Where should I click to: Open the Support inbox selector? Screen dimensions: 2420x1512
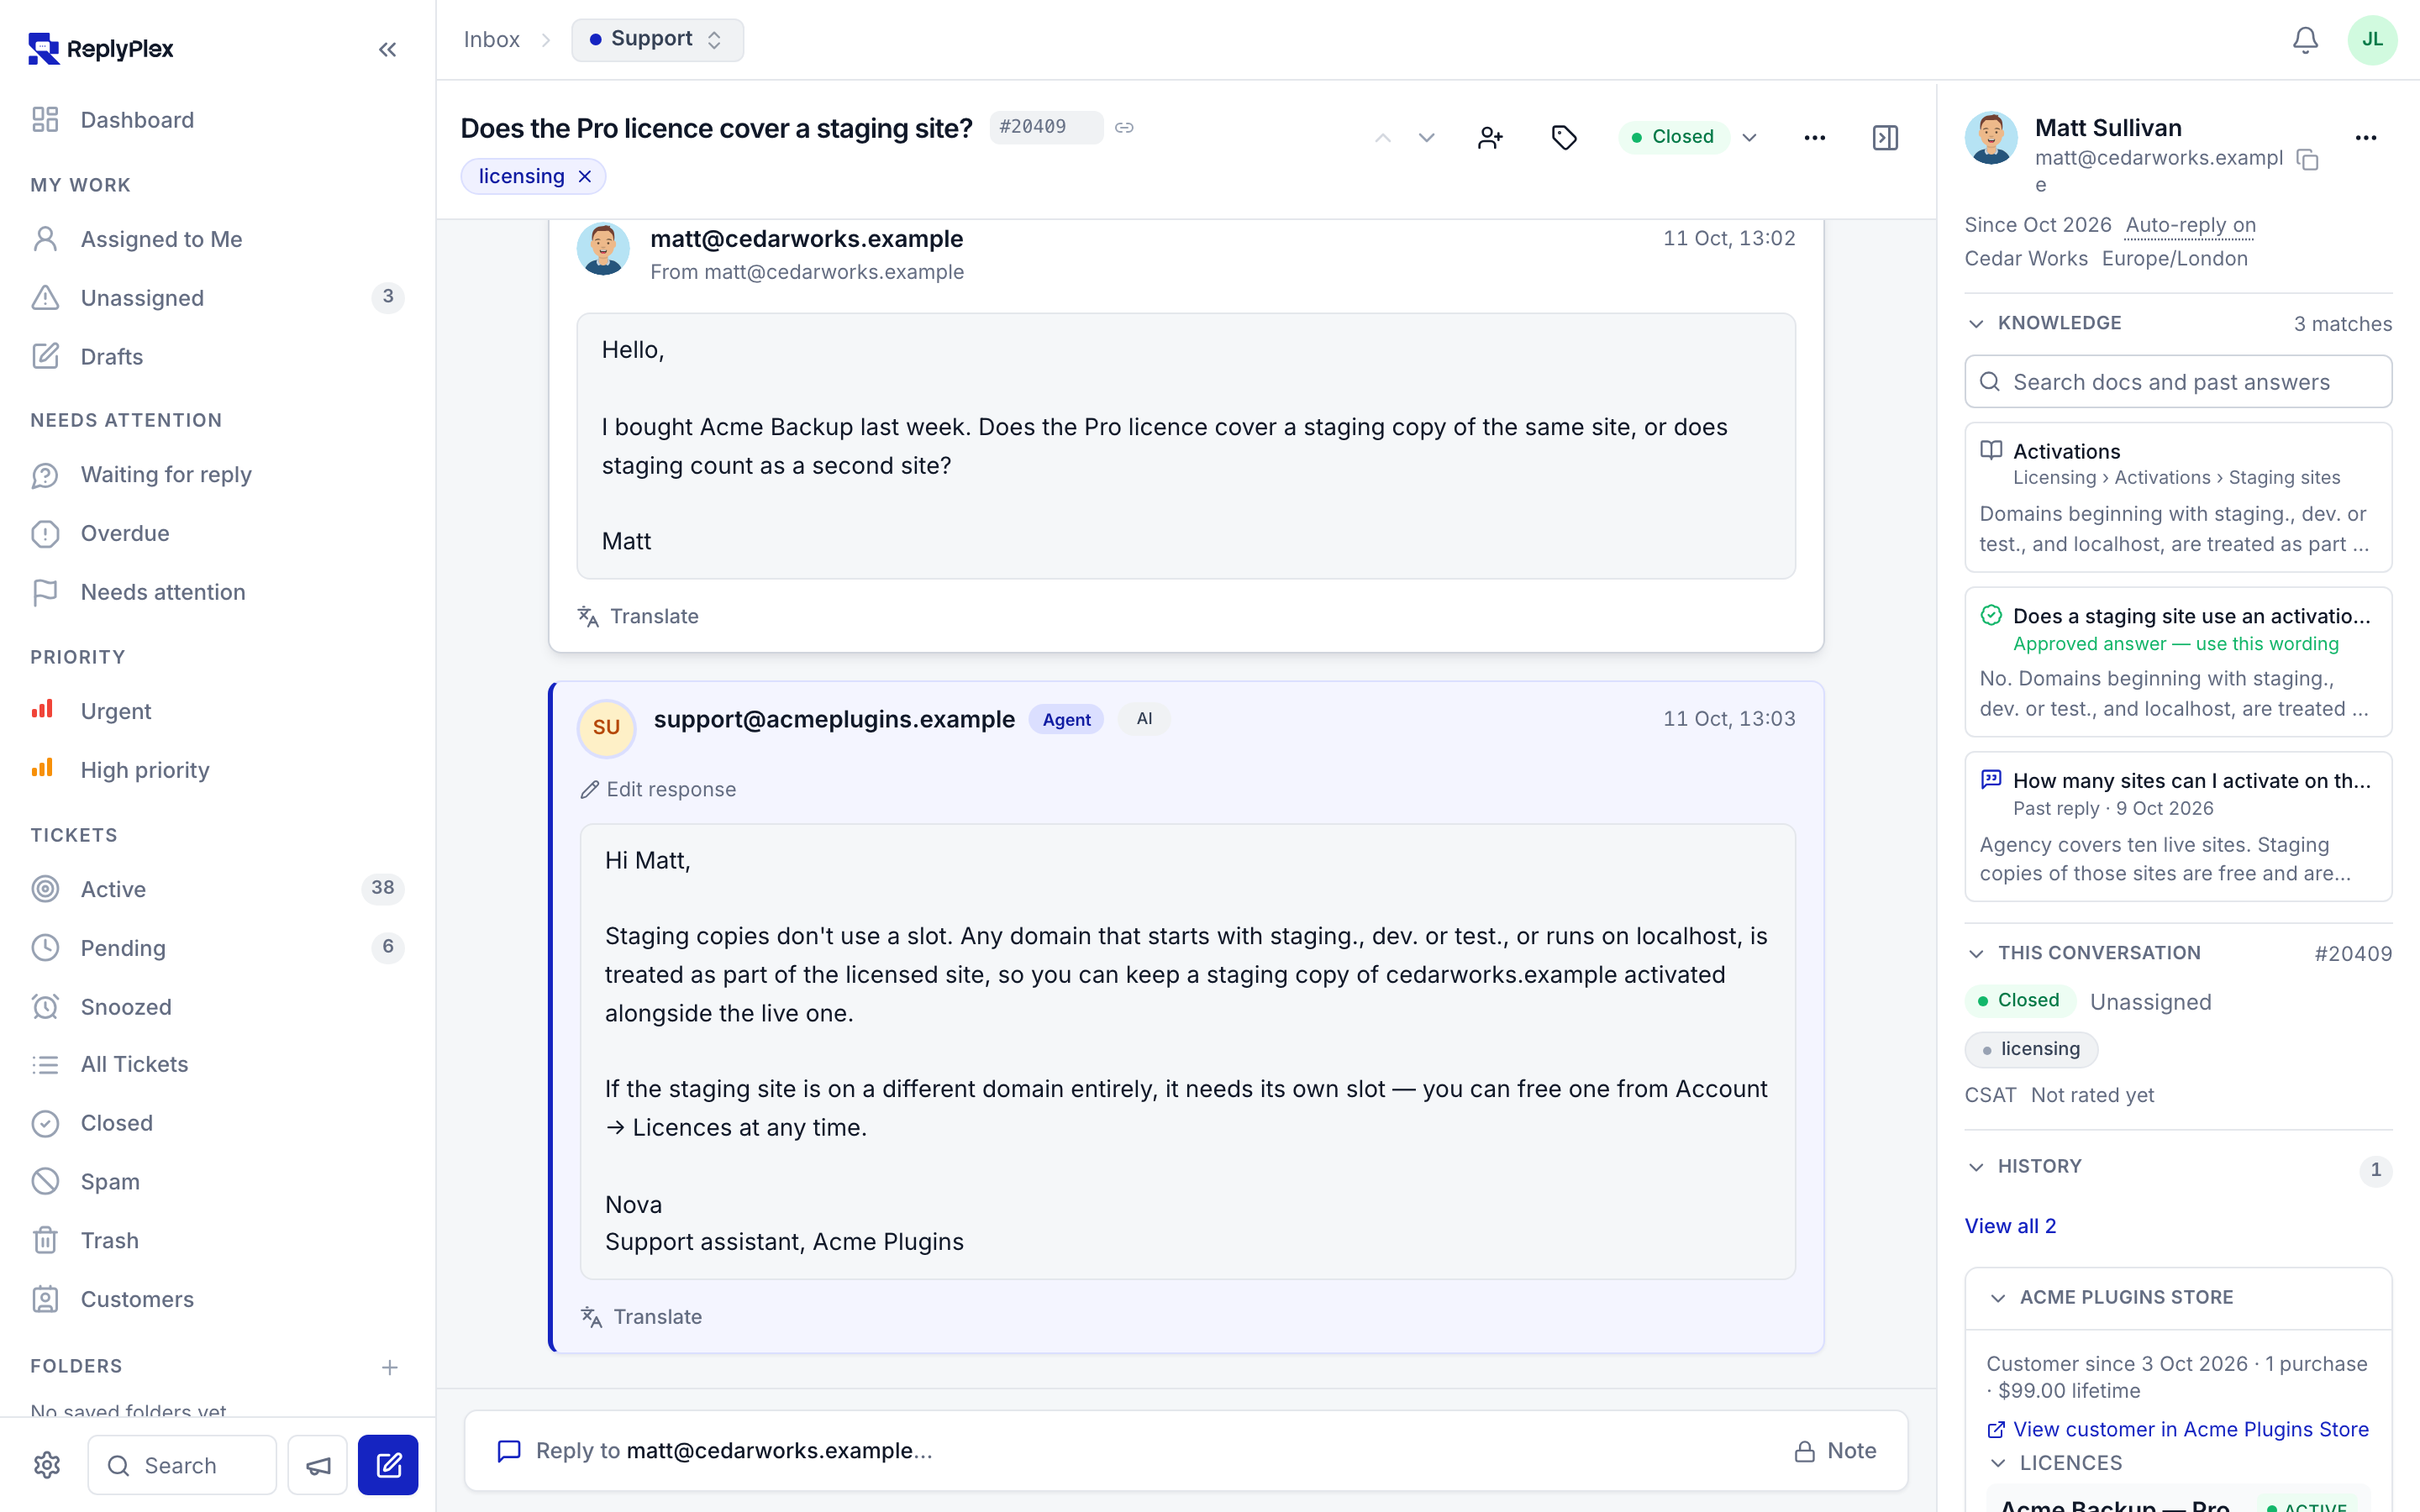point(657,39)
